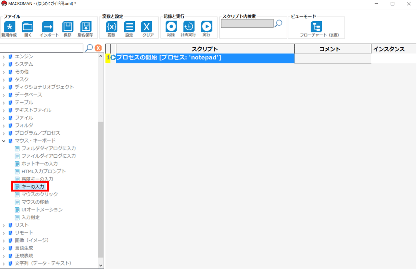Viewport: 417px width, 269px height.
Task: Click the command search magnifier icon
Action: [x=89, y=48]
